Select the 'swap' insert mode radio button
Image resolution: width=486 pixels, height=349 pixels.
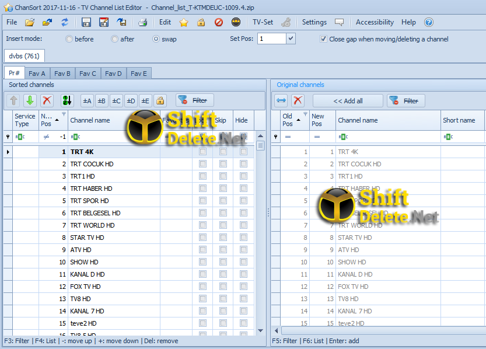[x=156, y=39]
